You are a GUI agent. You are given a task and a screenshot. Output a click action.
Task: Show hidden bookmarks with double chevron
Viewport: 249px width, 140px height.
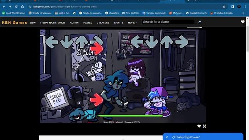(x=244, y=13)
